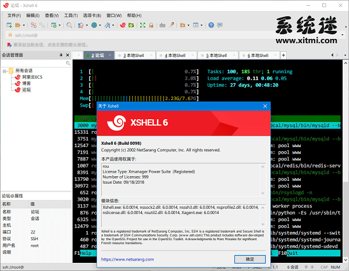Viewport: 349px width, 271px height.
Task: Close the 3 本地Shell tab
Action: 151,55
